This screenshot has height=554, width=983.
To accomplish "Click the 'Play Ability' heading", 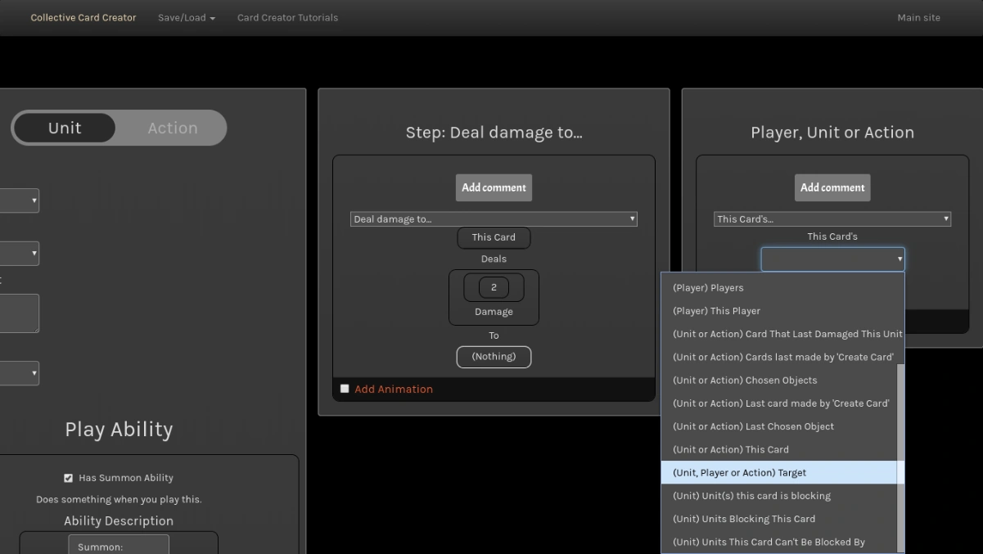I will [119, 430].
